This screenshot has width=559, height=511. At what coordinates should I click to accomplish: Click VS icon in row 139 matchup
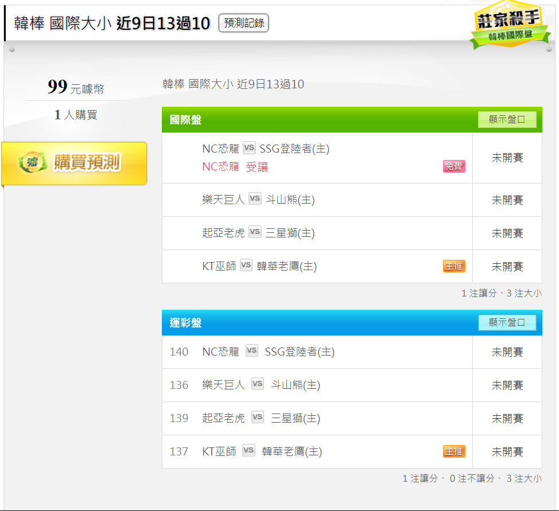pos(257,417)
